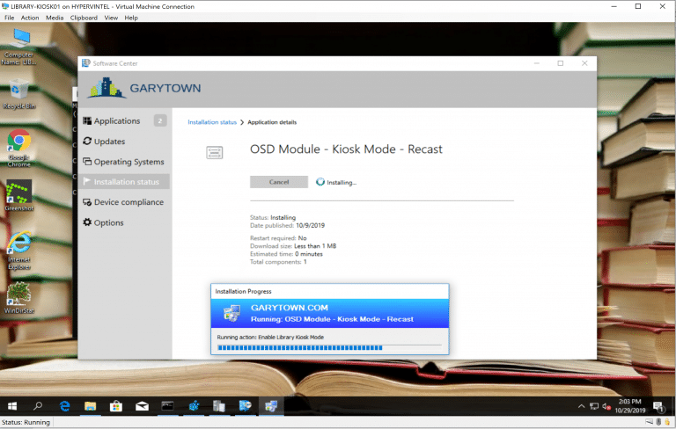676x429 pixels.
Task: Open WinDirStat from the desktop
Action: coord(19,294)
